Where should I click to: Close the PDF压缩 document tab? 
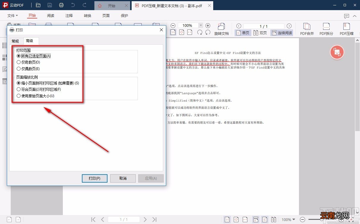point(209,5)
